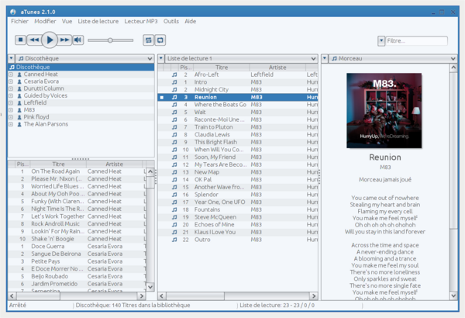This screenshot has width=465, height=318.
Task: Open the playlist panel options arrow
Action: tap(161, 58)
